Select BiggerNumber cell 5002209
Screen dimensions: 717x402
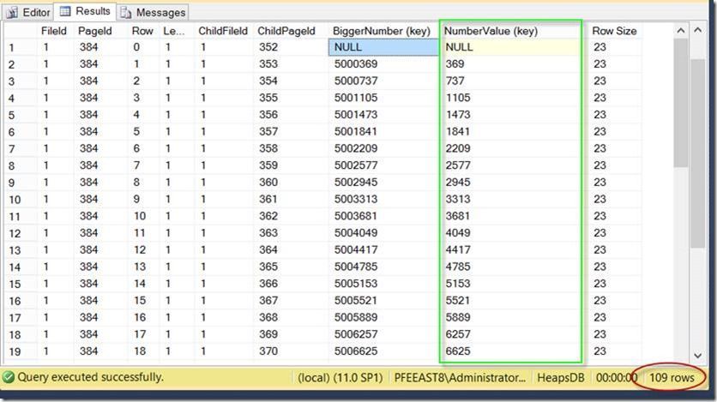tap(383, 148)
